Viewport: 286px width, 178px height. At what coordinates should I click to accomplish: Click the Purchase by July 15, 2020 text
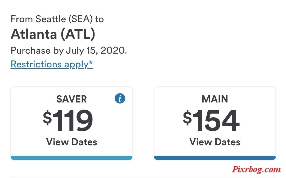pos(69,50)
